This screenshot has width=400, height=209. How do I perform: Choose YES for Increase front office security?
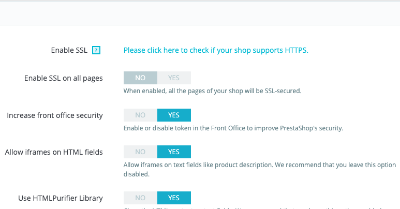click(x=174, y=115)
